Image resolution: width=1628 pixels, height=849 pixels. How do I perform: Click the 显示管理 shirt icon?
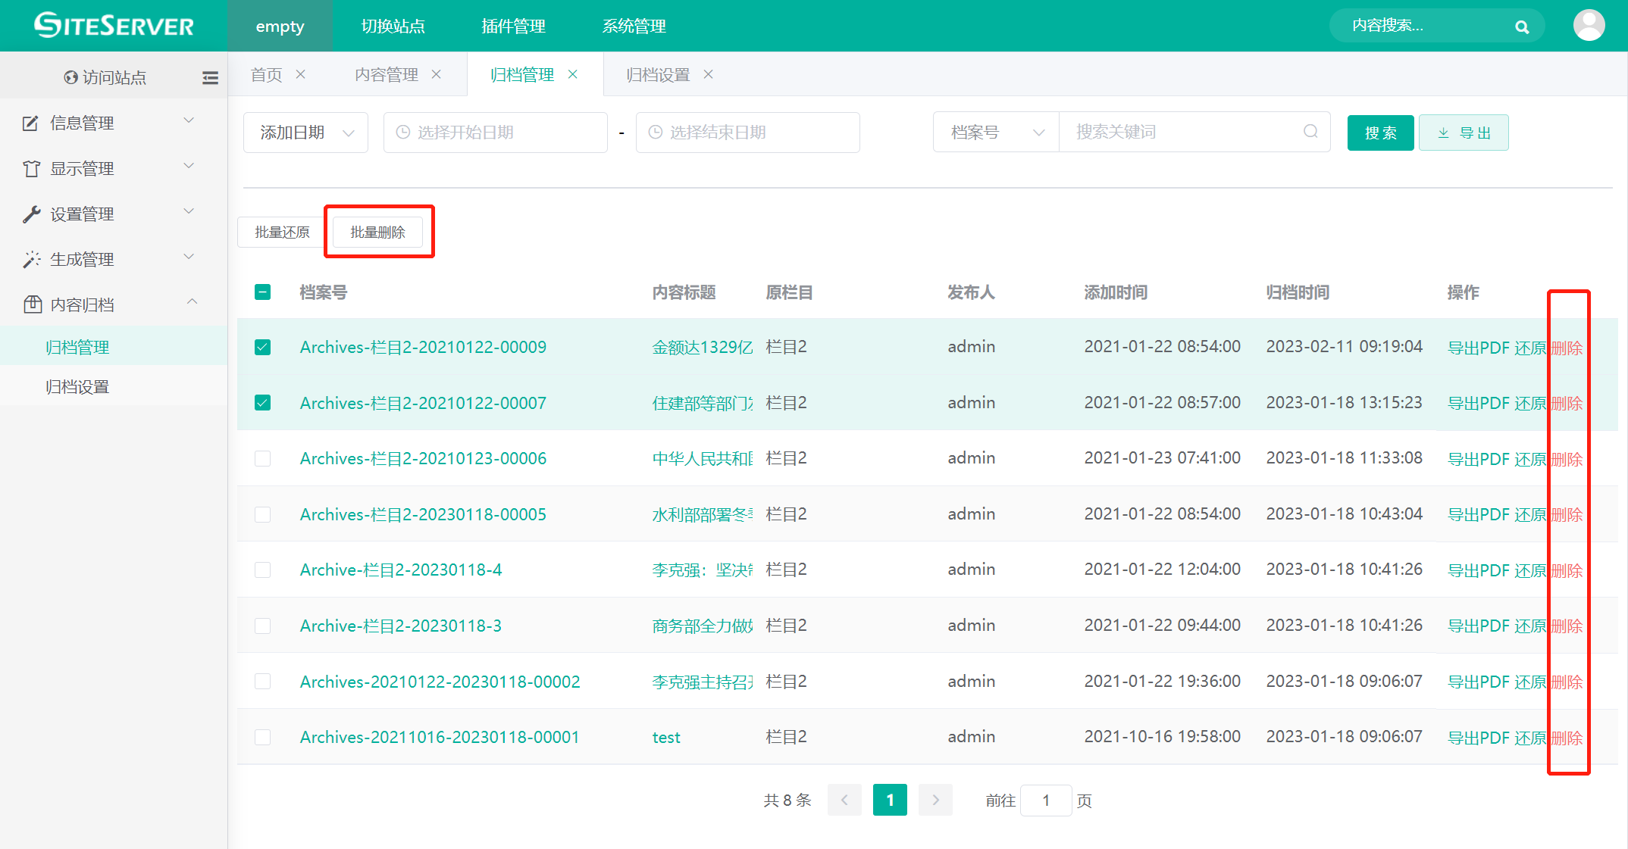coord(31,168)
